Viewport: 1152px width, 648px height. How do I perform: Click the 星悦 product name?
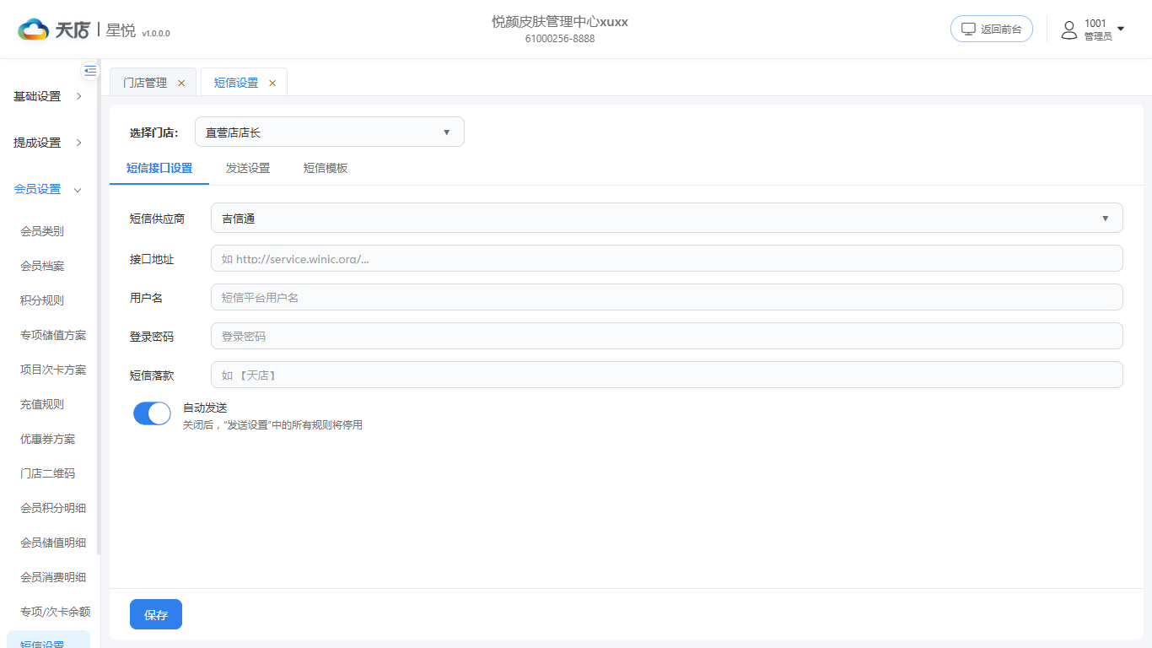tap(121, 30)
